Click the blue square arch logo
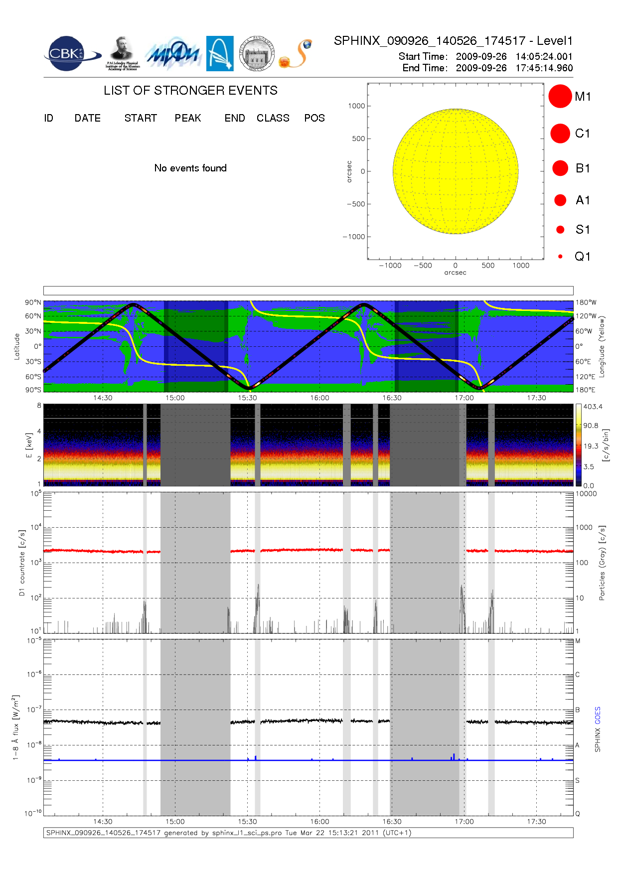 (x=220, y=53)
